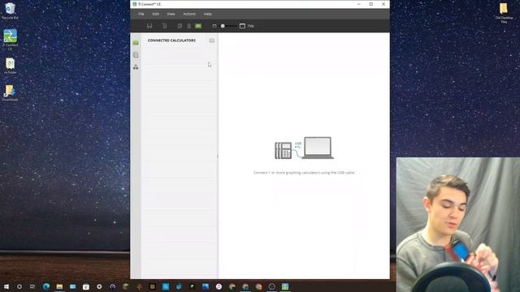Open Program Editor workspace in sidebar

coord(136,67)
